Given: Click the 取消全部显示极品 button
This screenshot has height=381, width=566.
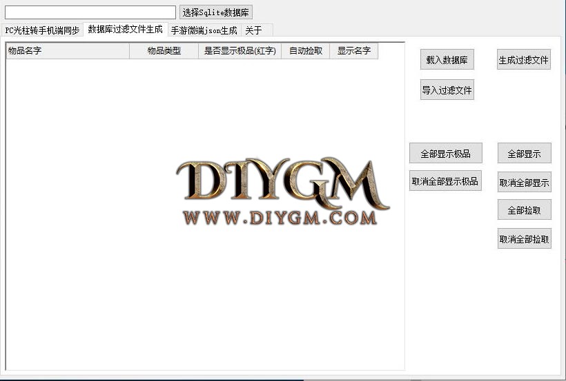Looking at the screenshot, I should 445,181.
